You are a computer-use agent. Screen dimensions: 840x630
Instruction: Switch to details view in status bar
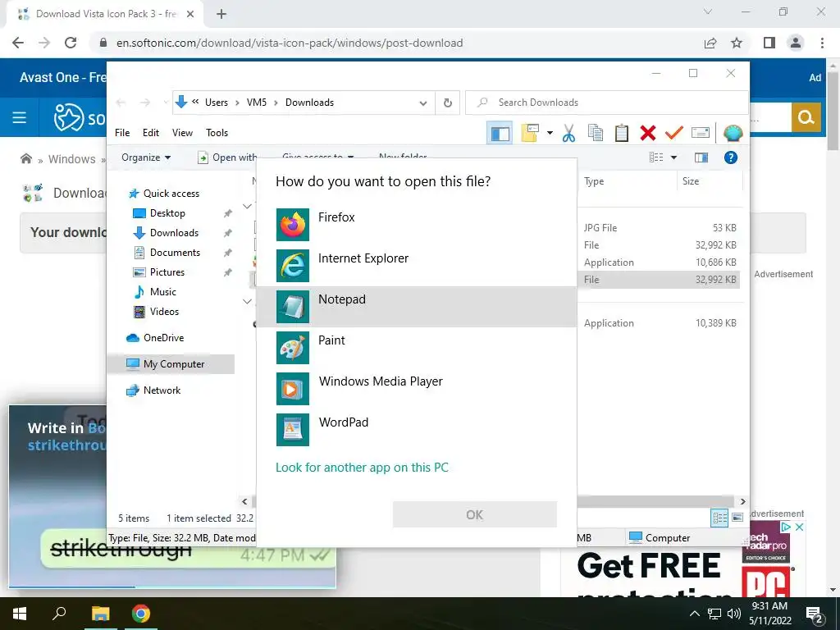pyautogui.click(x=719, y=518)
